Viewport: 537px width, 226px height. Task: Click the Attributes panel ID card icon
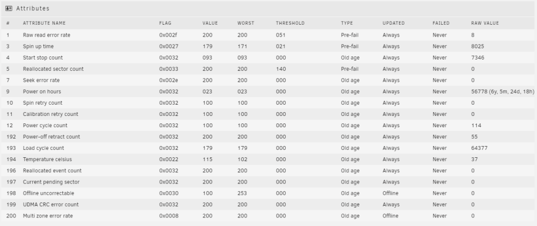pyautogui.click(x=9, y=8)
